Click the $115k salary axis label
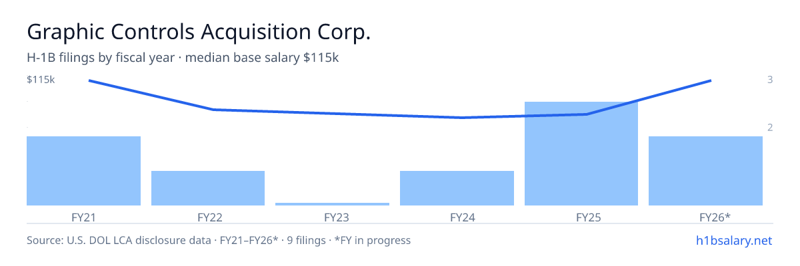Viewport: 800px width, 266px height. click(41, 80)
